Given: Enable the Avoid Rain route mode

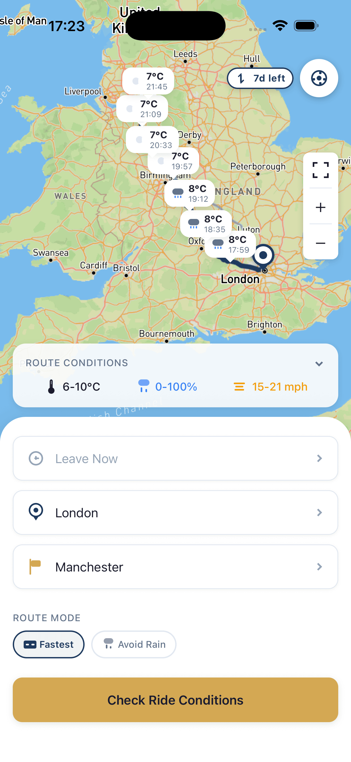Looking at the screenshot, I should pyautogui.click(x=133, y=644).
